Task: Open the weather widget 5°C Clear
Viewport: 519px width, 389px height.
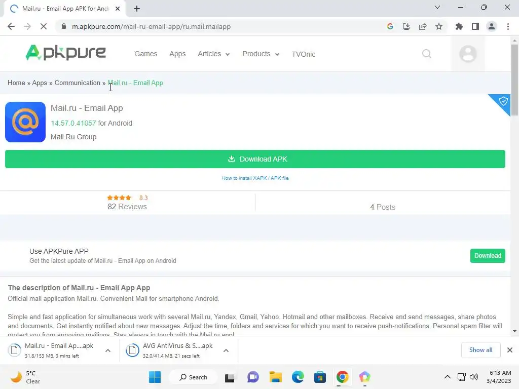Action: tap(25, 377)
